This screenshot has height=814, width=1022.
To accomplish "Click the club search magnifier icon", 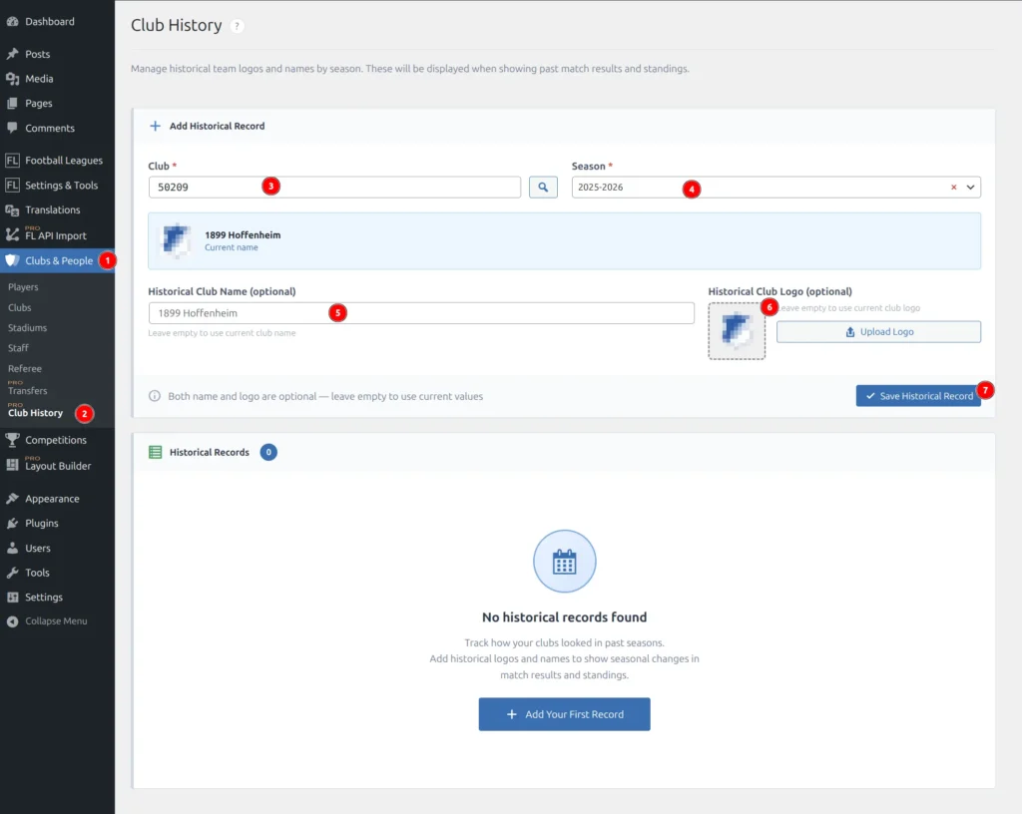I will tap(543, 187).
